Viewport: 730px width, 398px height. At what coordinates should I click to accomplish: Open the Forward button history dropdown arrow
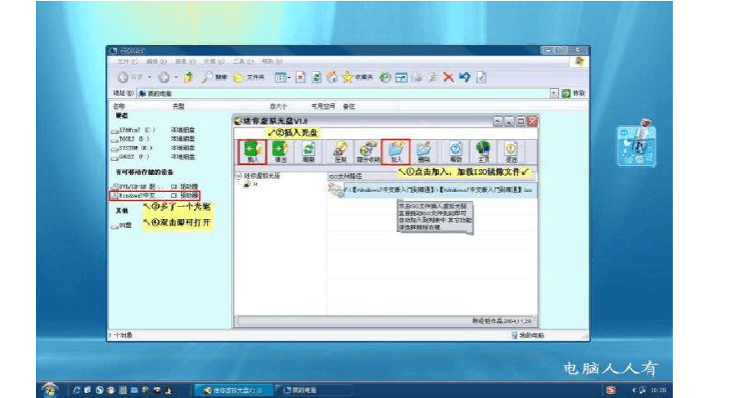click(x=176, y=78)
